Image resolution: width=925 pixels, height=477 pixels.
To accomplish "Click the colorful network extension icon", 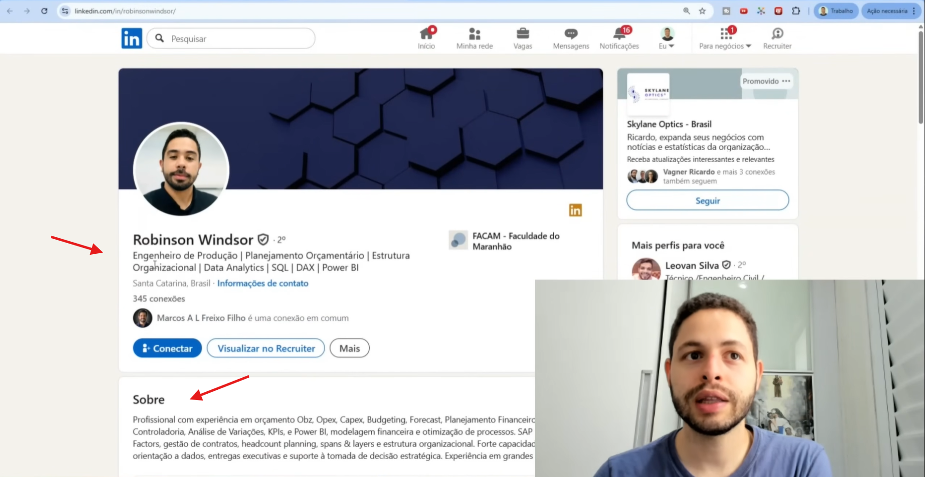I will tap(761, 11).
